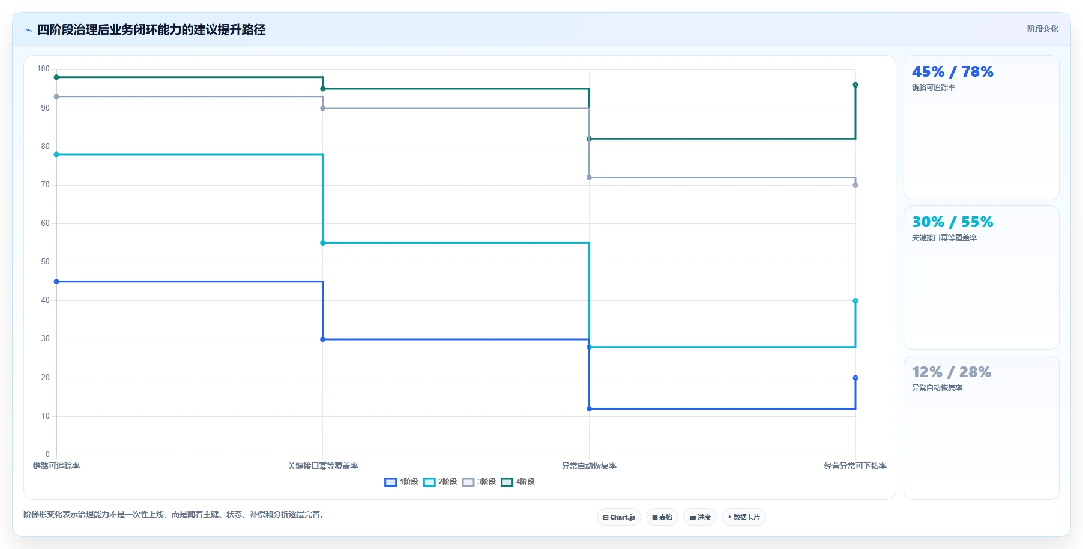This screenshot has height=549, width=1083.
Task: Click the y-axis tick label 70
Action: coord(46,185)
